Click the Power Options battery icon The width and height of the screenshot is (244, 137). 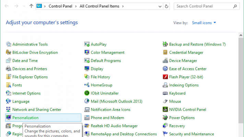166,118
